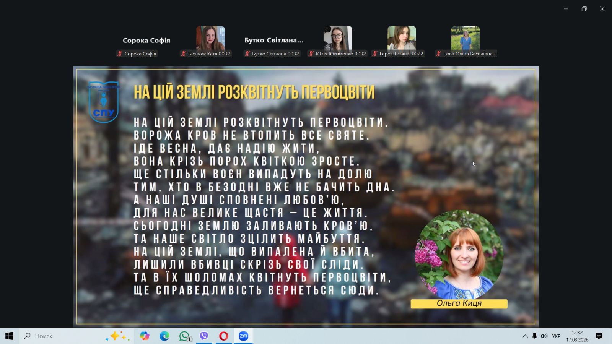
Task: Open Zoom from the taskbar
Action: 243,336
